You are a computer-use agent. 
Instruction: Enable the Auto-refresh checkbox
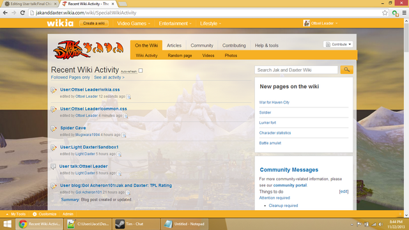tap(141, 71)
